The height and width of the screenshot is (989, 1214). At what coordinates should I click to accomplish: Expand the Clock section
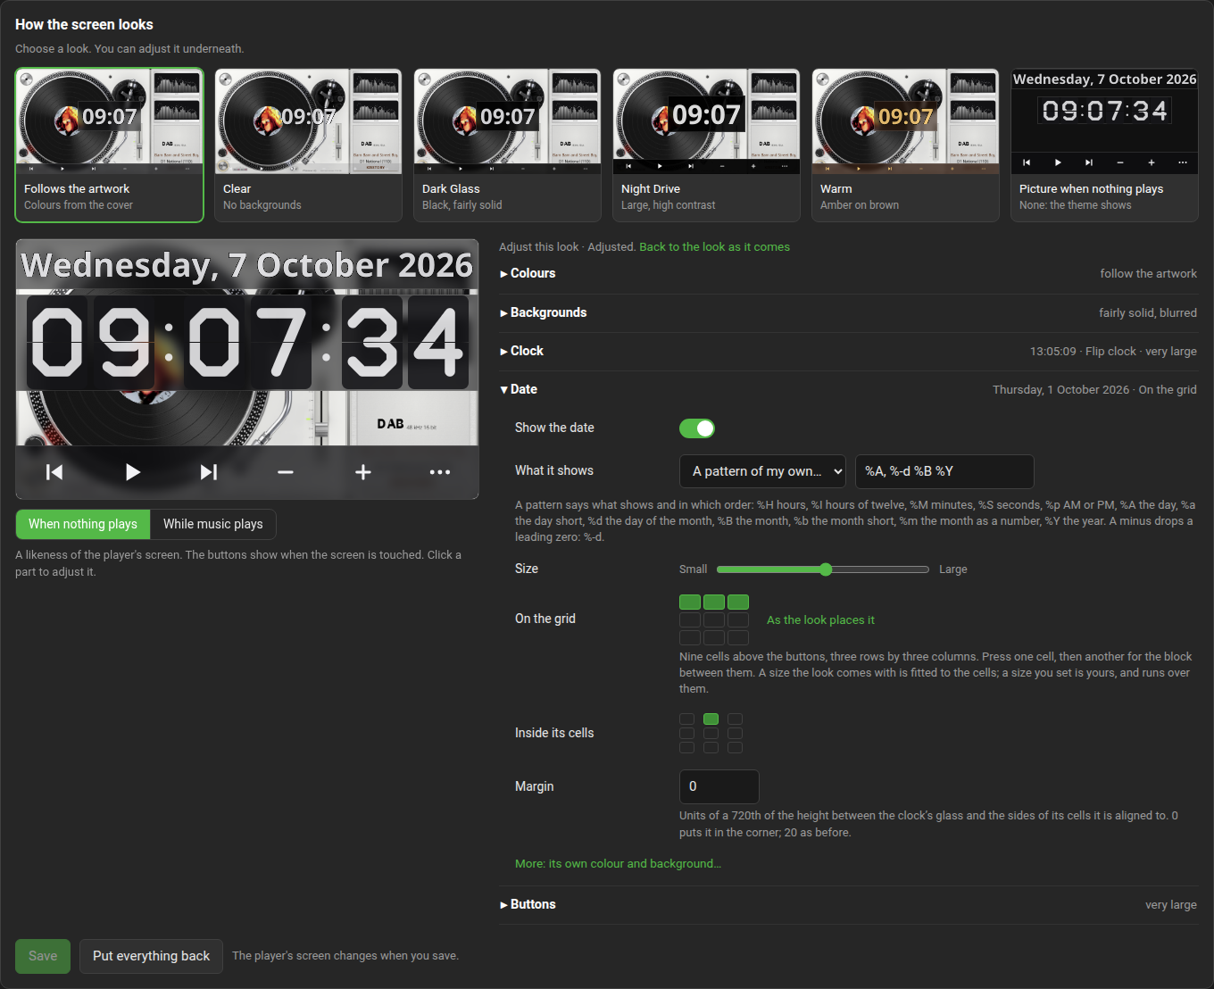848,351
